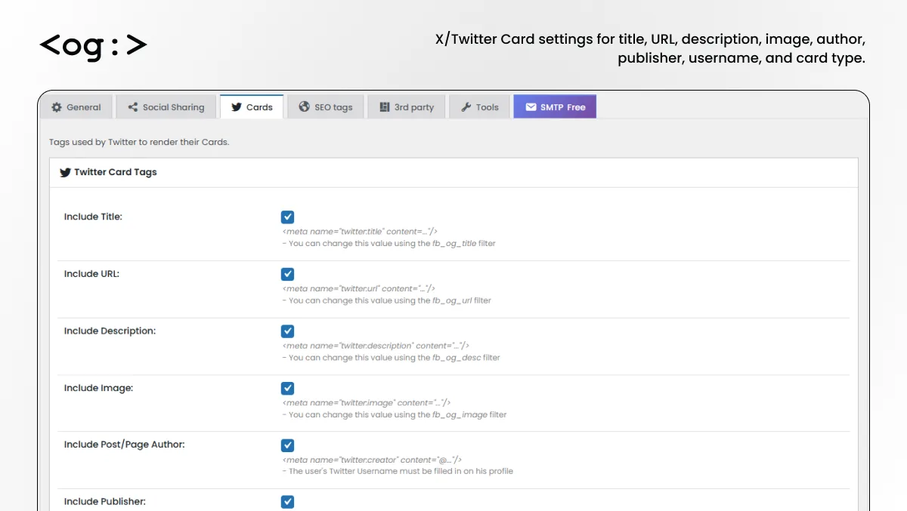Toggle the Include URL checkbox

click(x=287, y=274)
